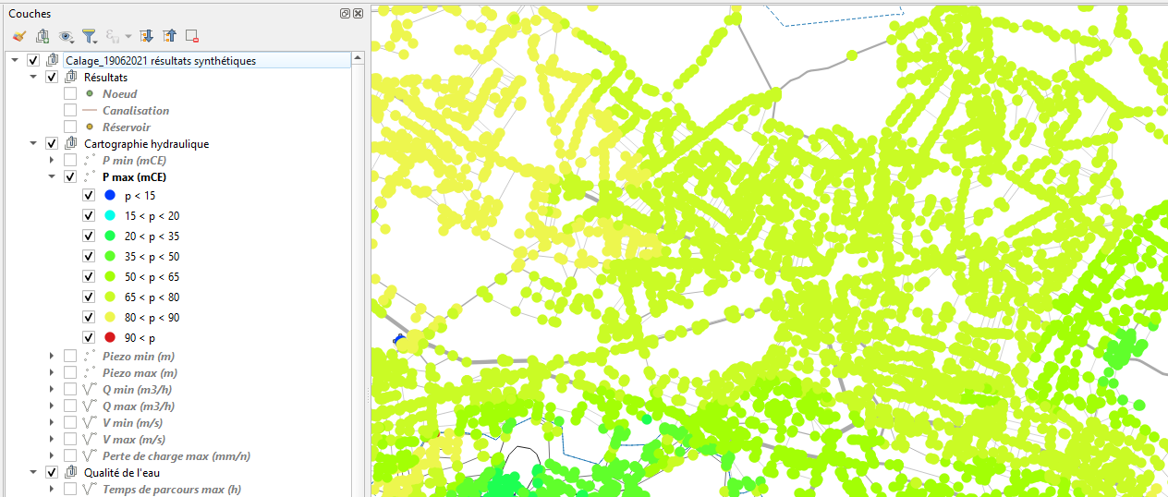Click the Q max (m3/h) line layer icon
This screenshot has height=497, width=1168.
click(90, 406)
